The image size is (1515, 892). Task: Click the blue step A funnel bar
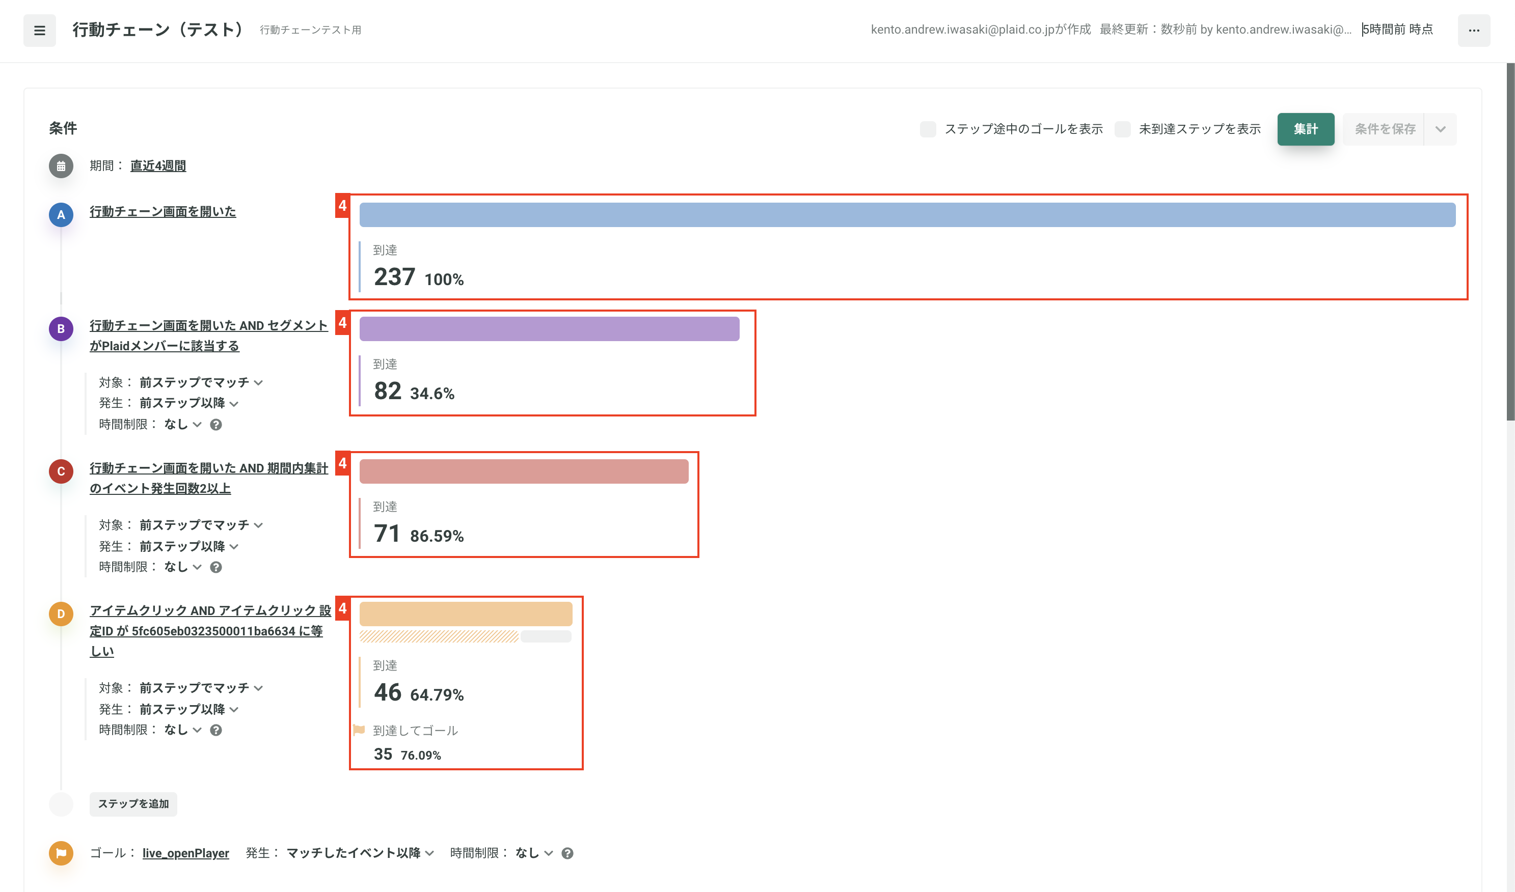tap(908, 214)
